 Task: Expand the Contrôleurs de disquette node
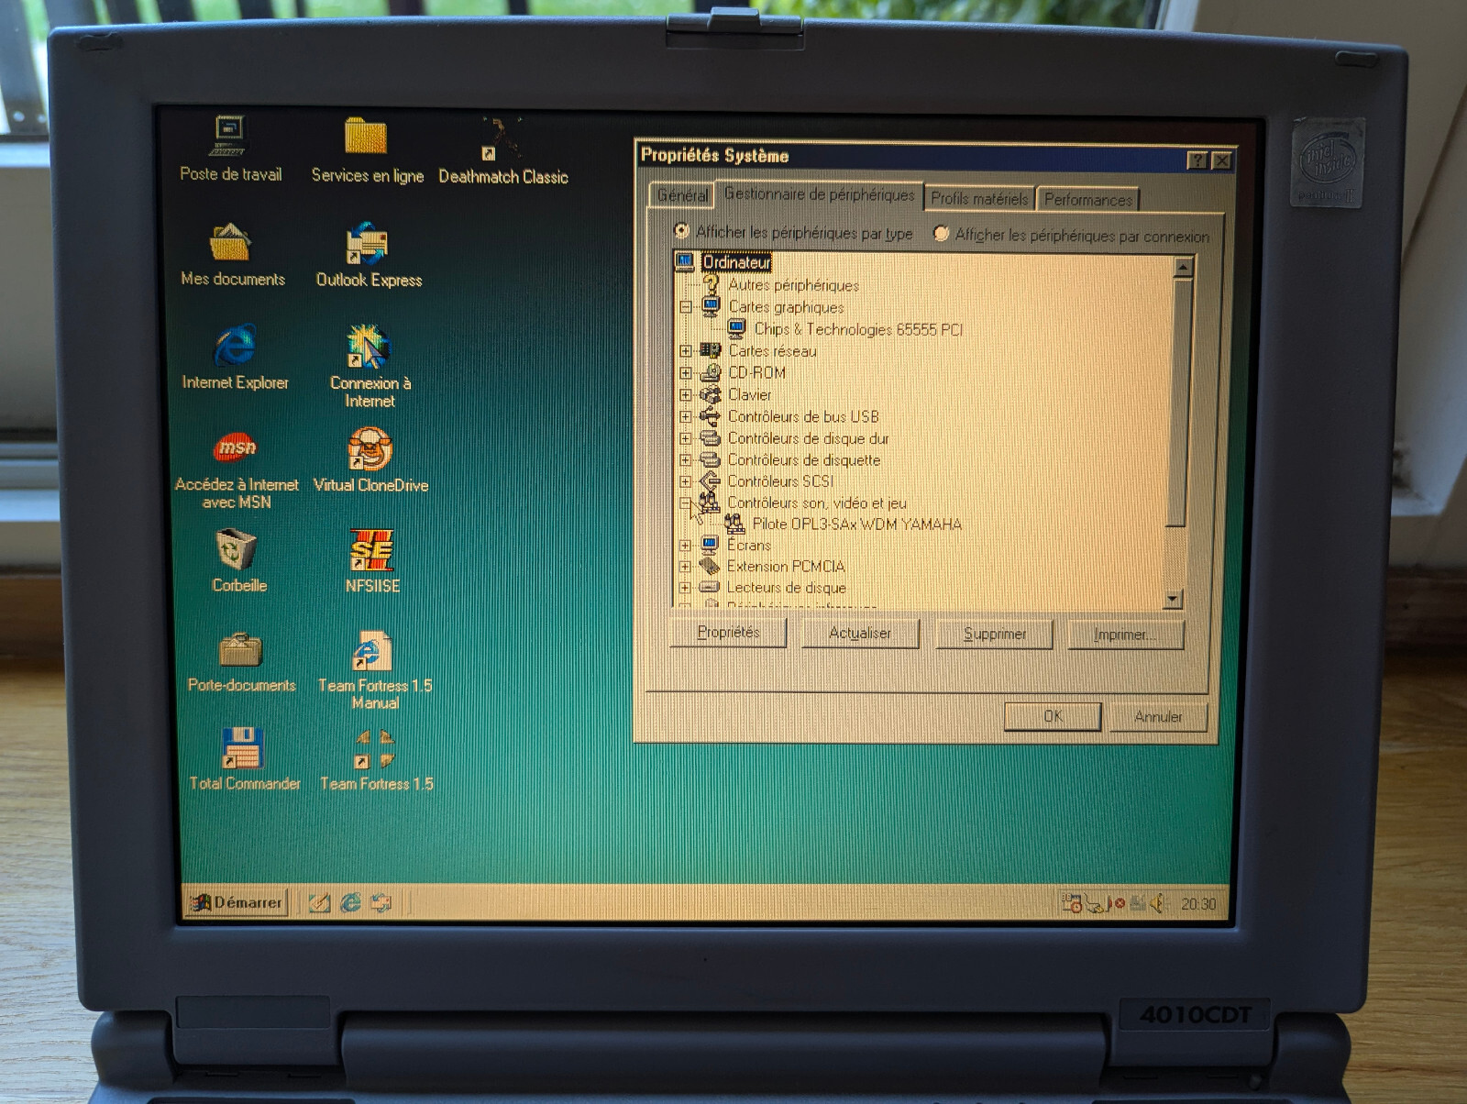point(685,460)
